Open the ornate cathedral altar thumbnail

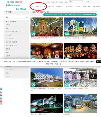click(47, 27)
